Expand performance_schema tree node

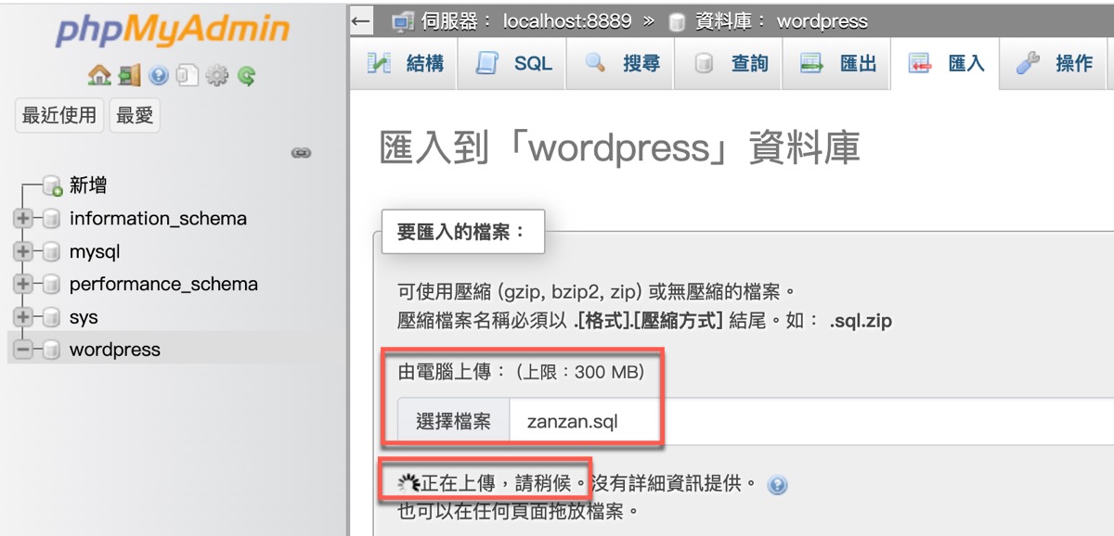click(23, 285)
